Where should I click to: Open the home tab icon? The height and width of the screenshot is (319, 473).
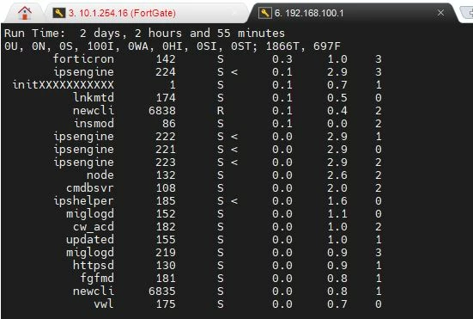[25, 13]
